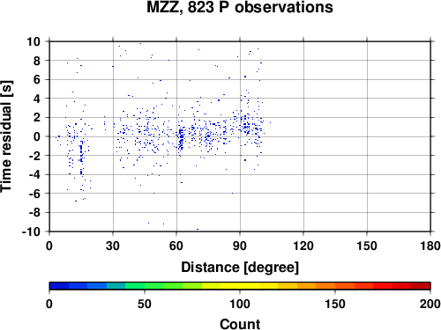The width and height of the screenshot is (441, 330).
Task: Click y-axis tick label '10'
Action: 34,41
